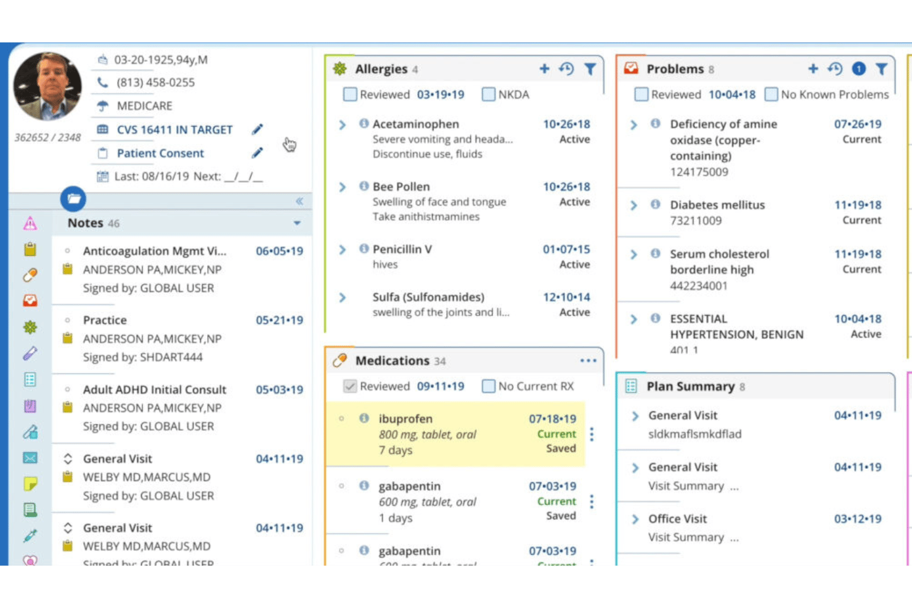The image size is (912, 608).
Task: Expand the Office Visit plan summary
Action: (635, 519)
